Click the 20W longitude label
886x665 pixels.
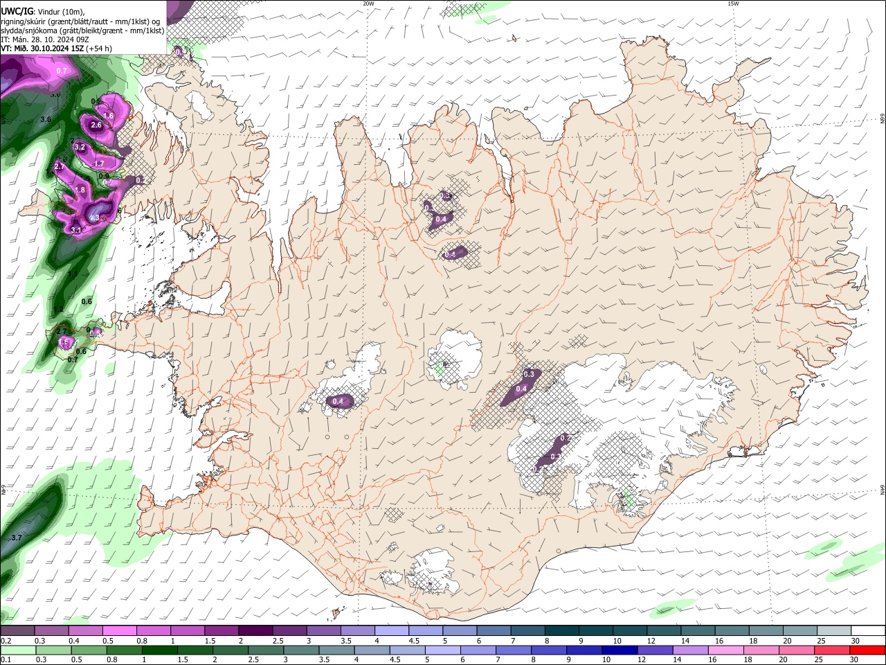pyautogui.click(x=368, y=3)
